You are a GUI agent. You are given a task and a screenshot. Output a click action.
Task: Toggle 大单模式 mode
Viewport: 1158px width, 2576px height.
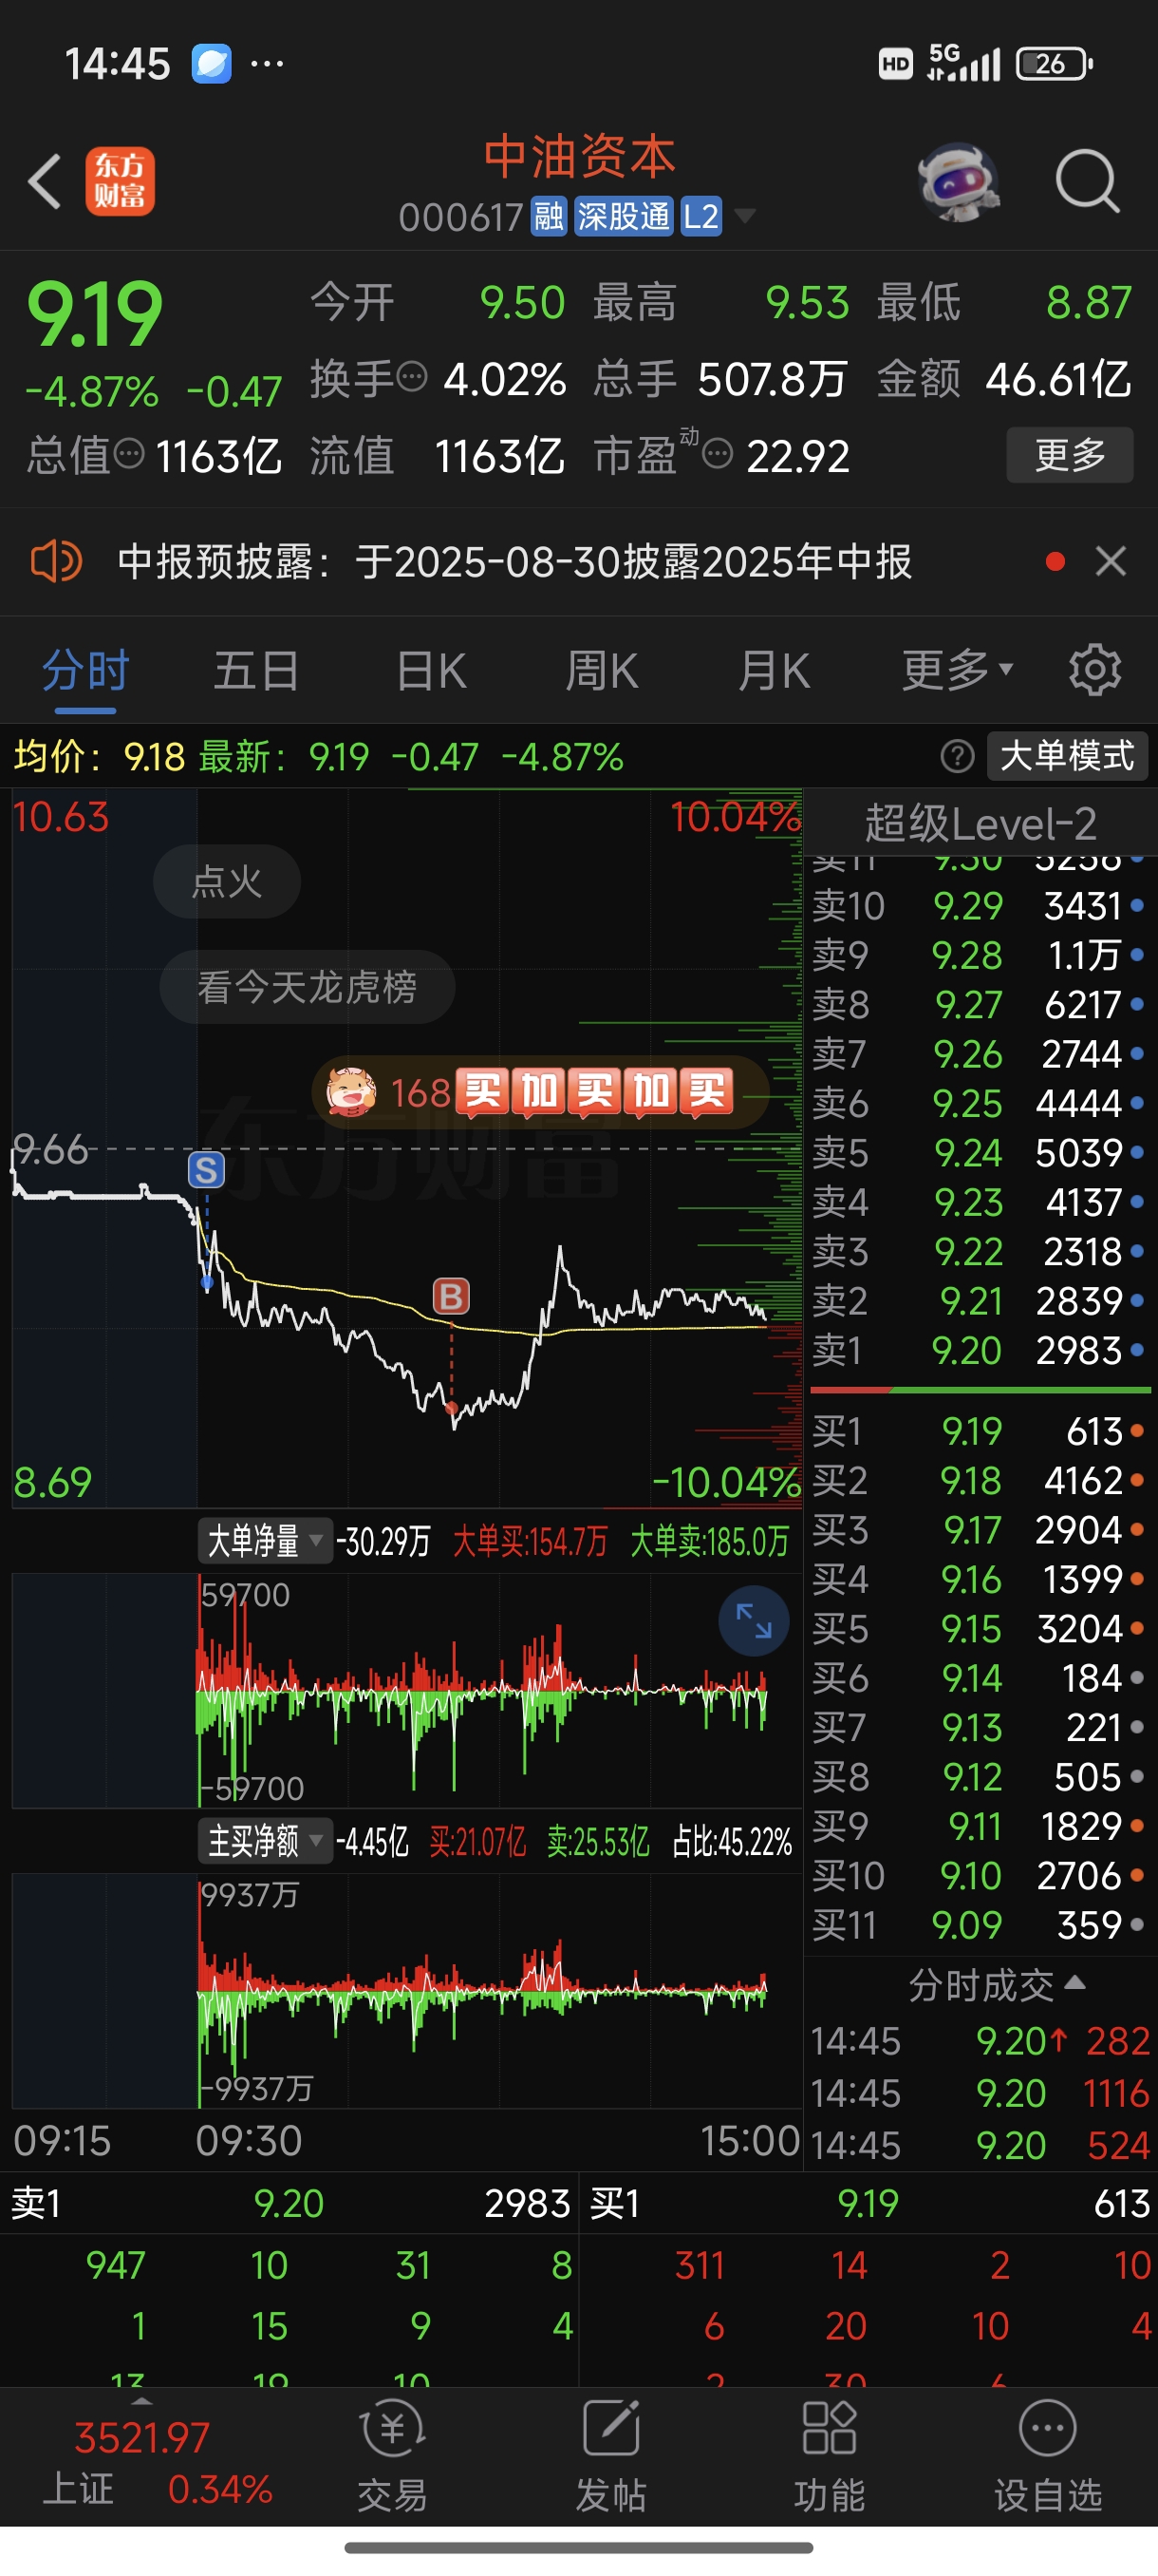pyautogui.click(x=1067, y=756)
